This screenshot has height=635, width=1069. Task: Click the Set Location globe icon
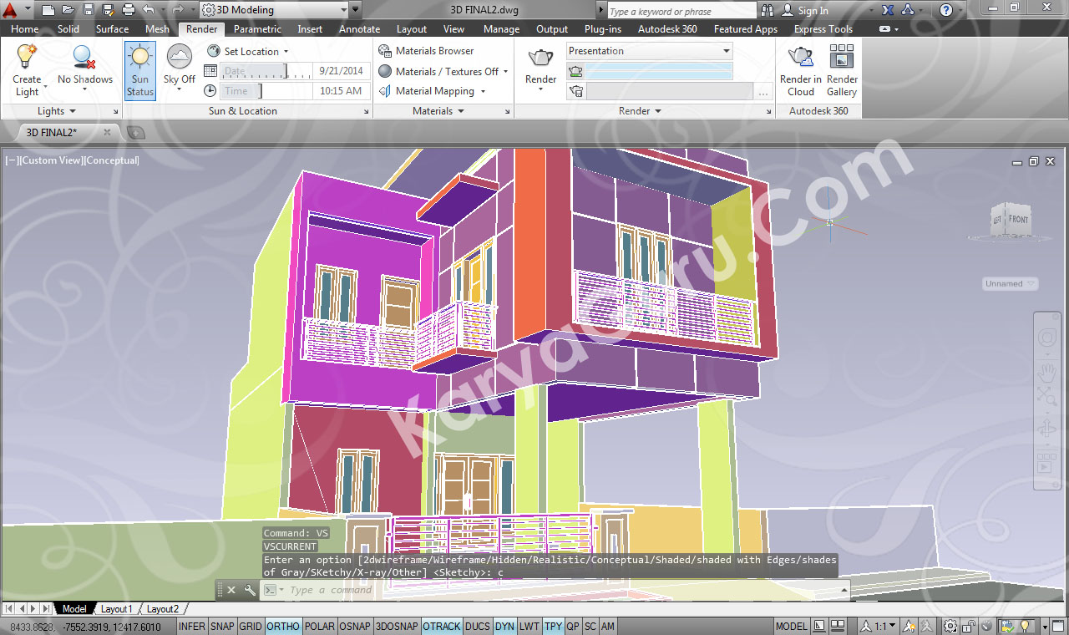click(214, 51)
